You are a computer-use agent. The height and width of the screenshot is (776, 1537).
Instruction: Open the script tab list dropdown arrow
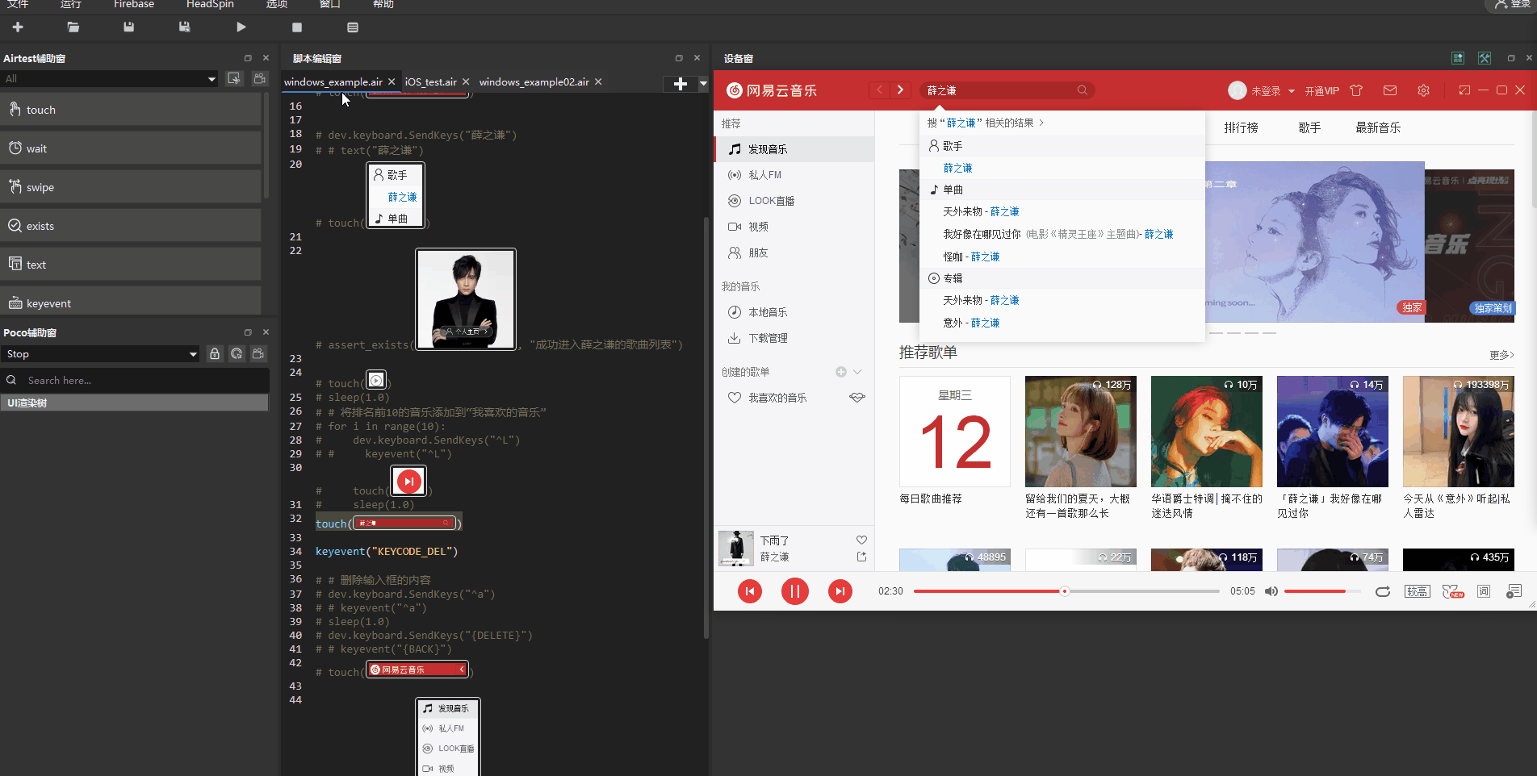tap(703, 84)
